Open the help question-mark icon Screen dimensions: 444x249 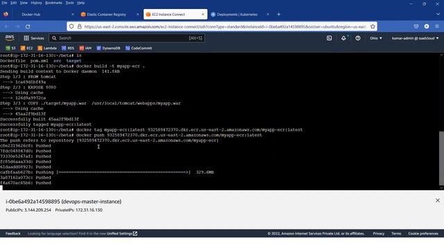(x=358, y=38)
